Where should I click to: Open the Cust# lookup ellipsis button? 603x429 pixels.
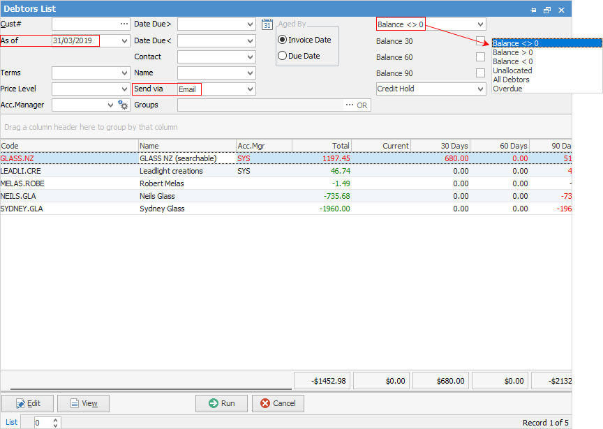(124, 24)
